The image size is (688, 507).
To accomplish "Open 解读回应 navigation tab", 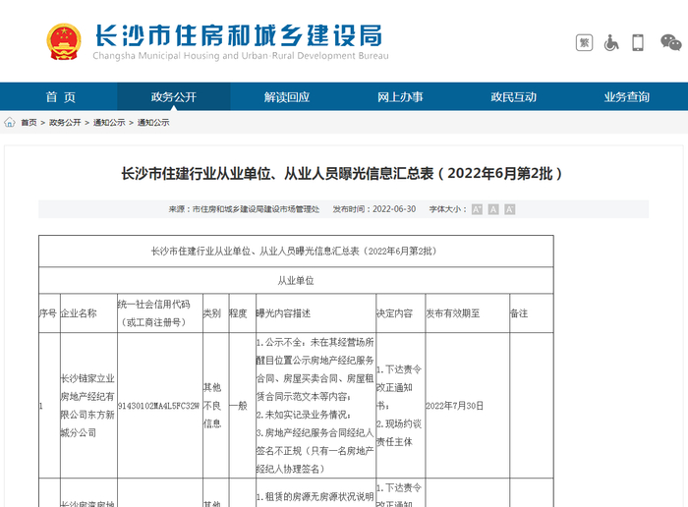I will 287,97.
